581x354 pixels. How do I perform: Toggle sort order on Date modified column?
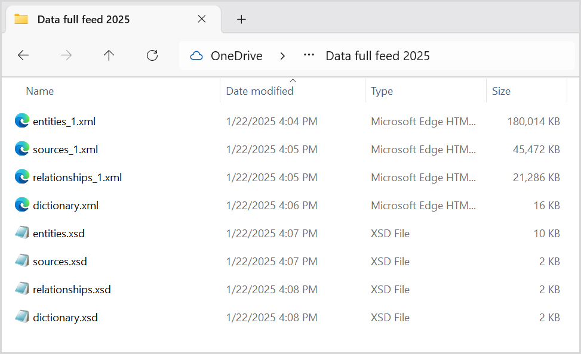(x=260, y=91)
